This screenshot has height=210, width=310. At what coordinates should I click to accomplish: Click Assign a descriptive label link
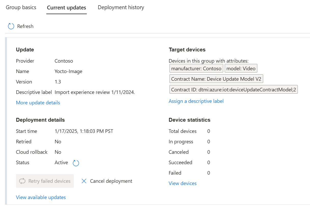click(196, 101)
